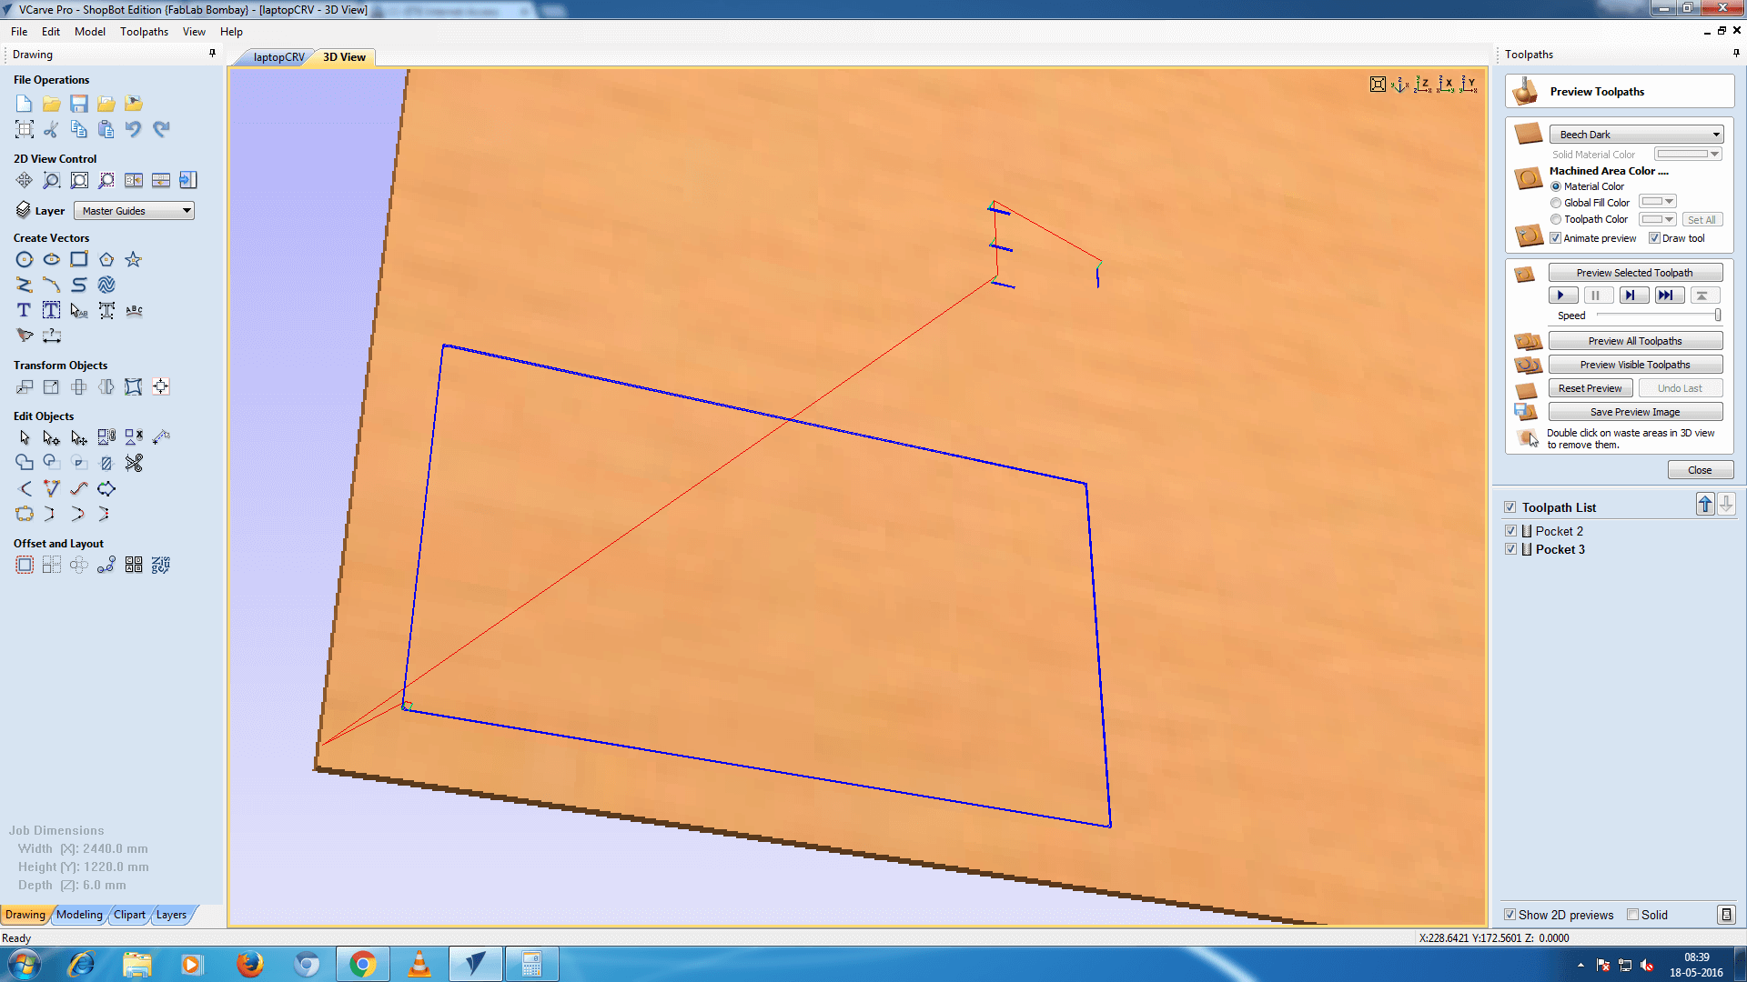This screenshot has height=982, width=1747.
Task: Open Master Guides layer dropdown
Action: (x=134, y=211)
